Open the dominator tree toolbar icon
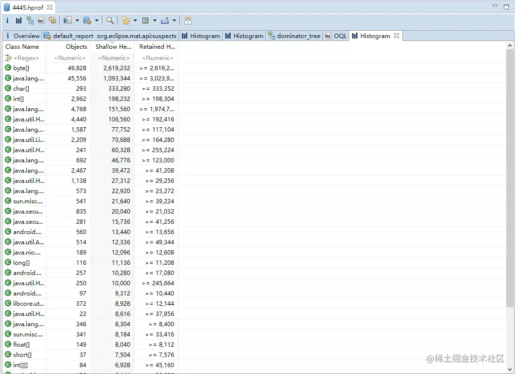The height and width of the screenshot is (374, 515). pos(30,20)
